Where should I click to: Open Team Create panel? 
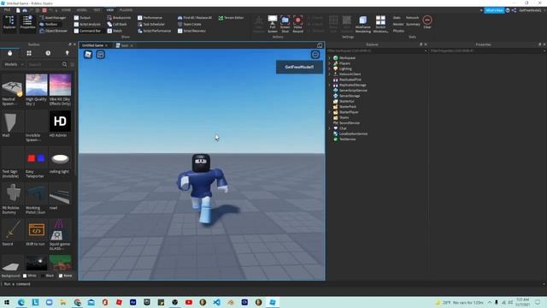point(190,24)
